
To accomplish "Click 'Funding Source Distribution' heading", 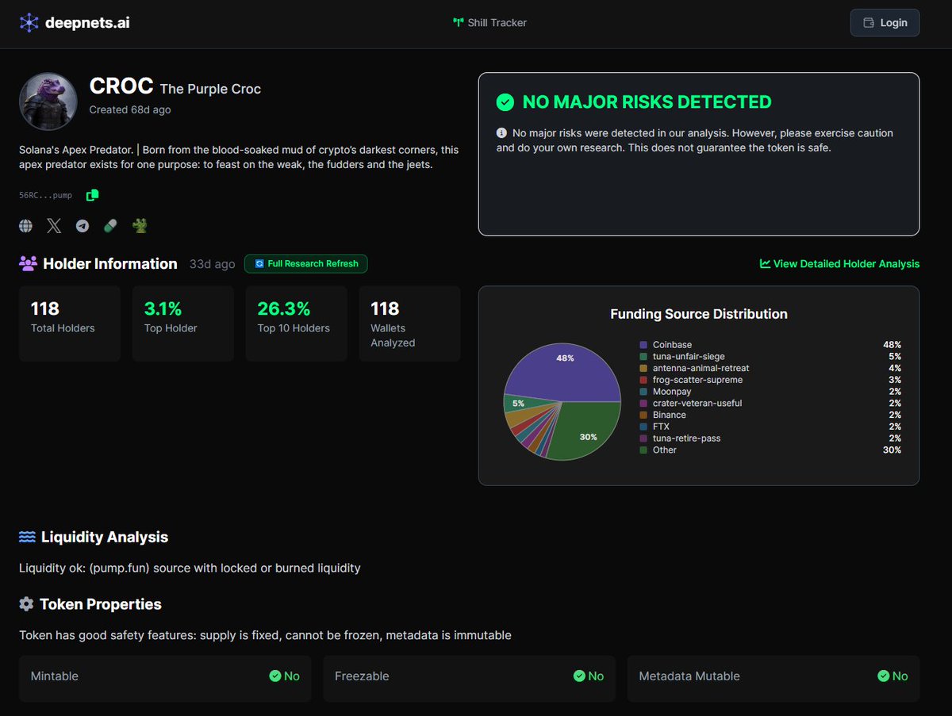I will point(699,314).
